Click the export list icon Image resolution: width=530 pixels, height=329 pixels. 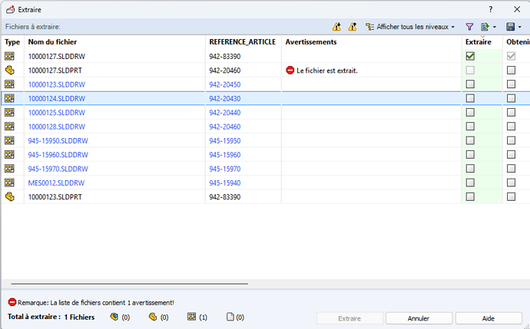485,27
